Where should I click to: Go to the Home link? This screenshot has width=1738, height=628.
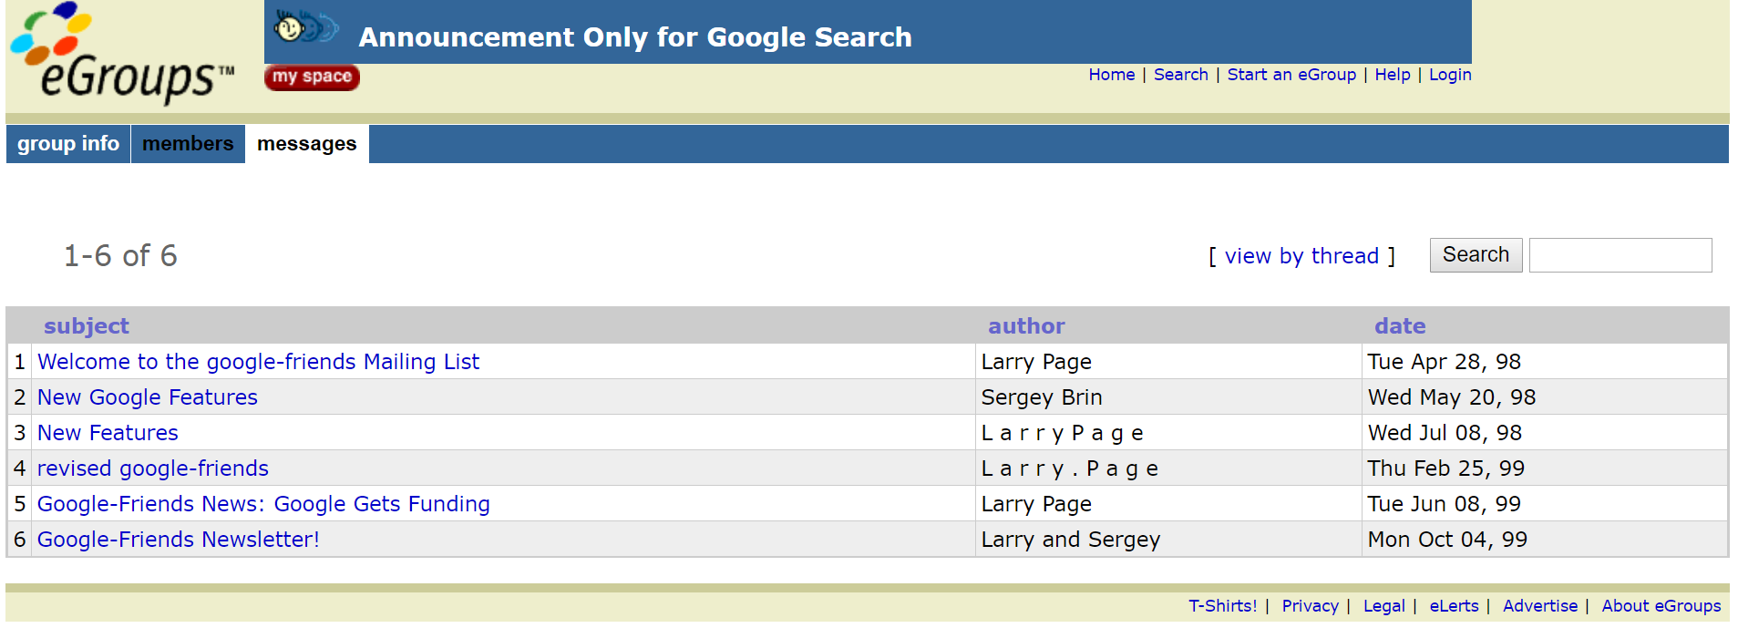(1111, 75)
